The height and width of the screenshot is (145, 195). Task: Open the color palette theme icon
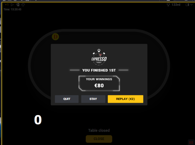tap(23, 5)
